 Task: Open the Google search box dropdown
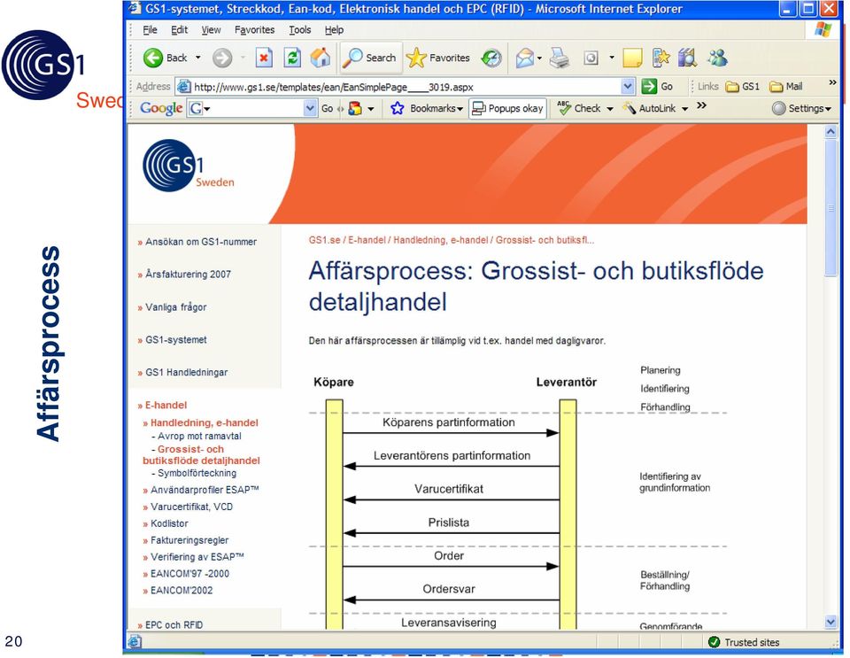310,108
